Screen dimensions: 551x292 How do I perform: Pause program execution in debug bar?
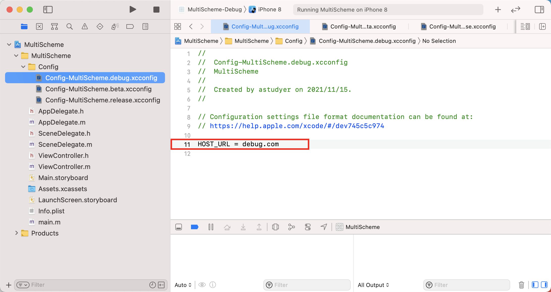click(x=211, y=227)
